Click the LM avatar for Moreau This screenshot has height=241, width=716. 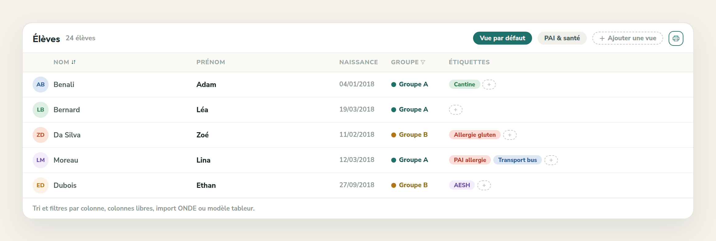[x=41, y=160]
